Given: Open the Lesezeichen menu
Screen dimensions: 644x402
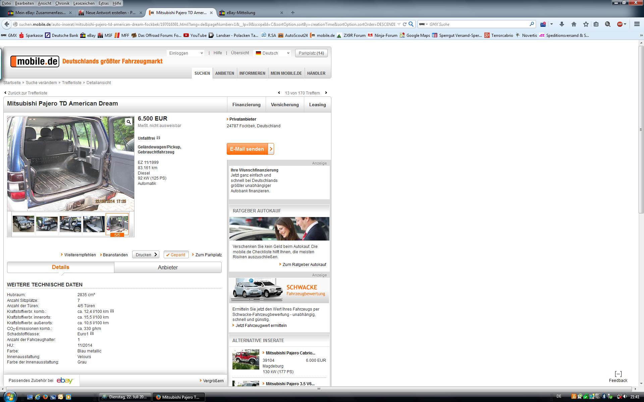Looking at the screenshot, I should (x=84, y=3).
